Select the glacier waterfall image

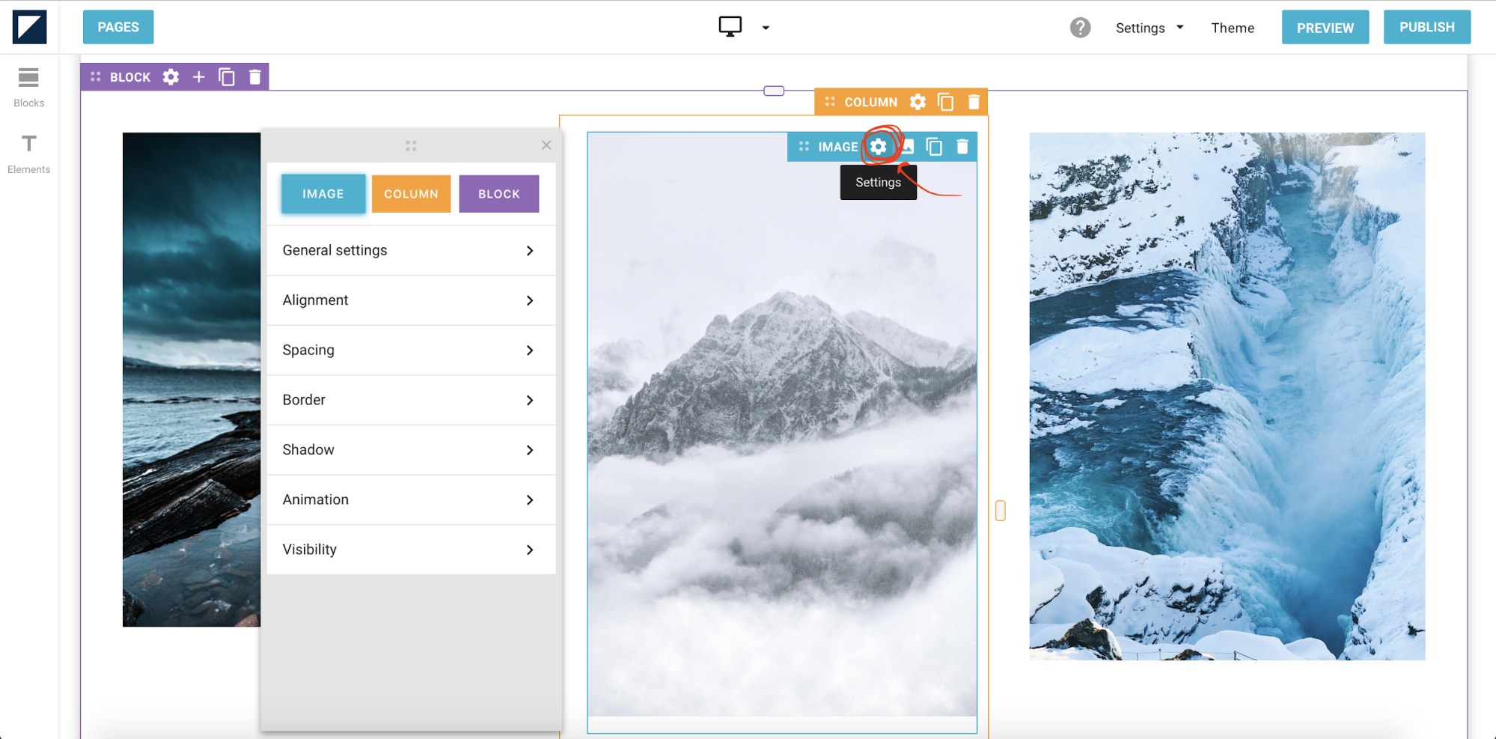click(x=1227, y=396)
